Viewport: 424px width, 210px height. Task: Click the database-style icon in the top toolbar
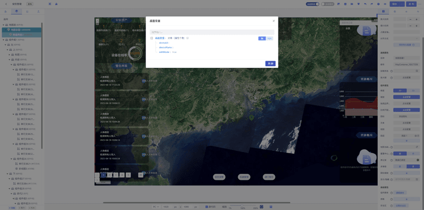pos(345,4)
